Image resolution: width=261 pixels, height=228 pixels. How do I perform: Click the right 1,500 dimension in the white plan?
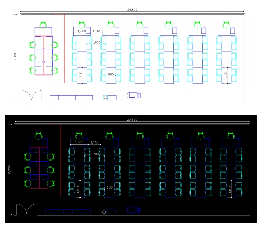pos(226,76)
